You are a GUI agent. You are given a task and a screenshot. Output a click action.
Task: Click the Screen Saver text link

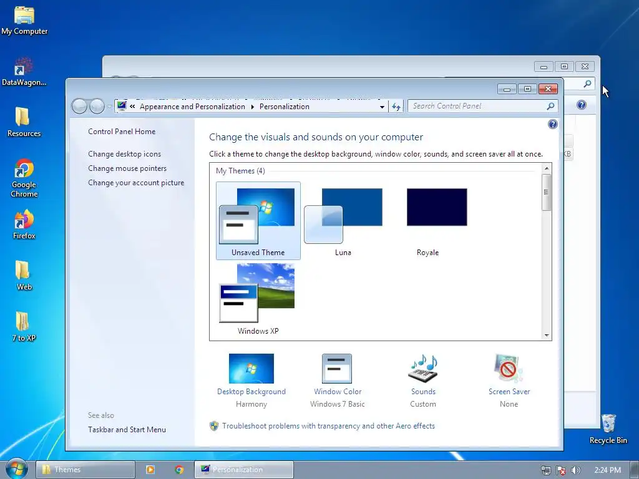pos(509,392)
